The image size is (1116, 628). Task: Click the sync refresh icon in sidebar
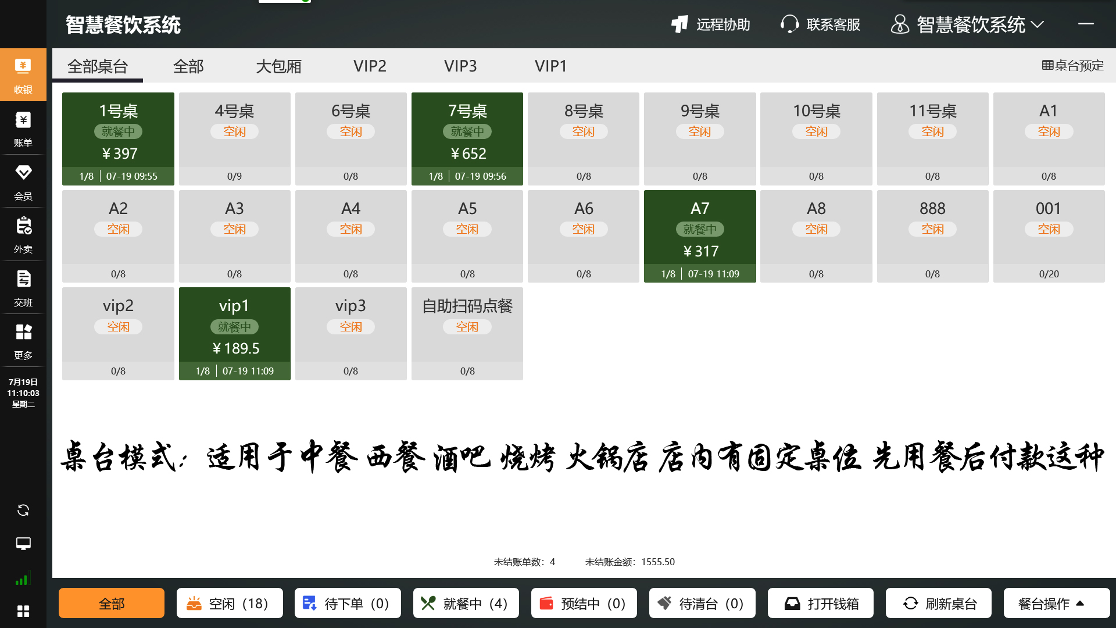(x=23, y=510)
